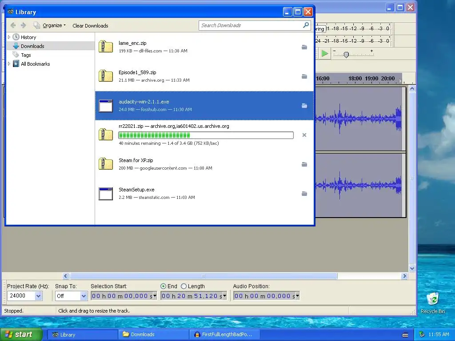This screenshot has width=455, height=341.
Task: Select Downloads in the Library sidebar
Action: tap(32, 46)
